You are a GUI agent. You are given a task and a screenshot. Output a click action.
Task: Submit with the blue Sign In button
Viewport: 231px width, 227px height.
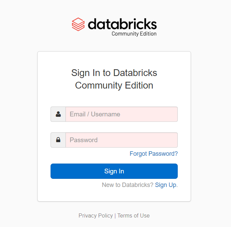[x=114, y=171]
